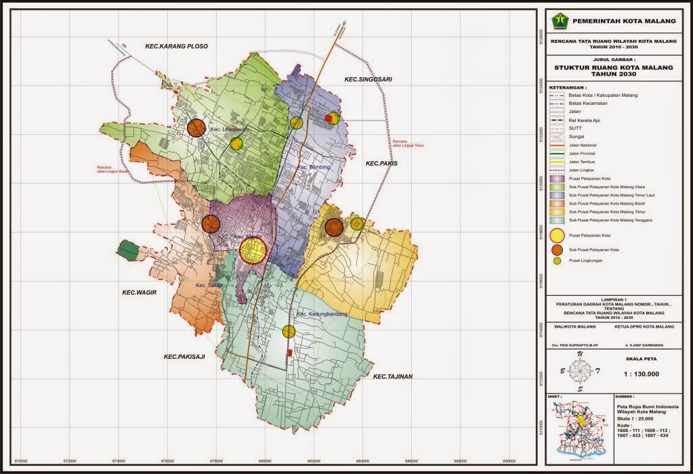Select the green Jalan Provinsi legend line
Screen dimensions: 693x474
coord(557,153)
